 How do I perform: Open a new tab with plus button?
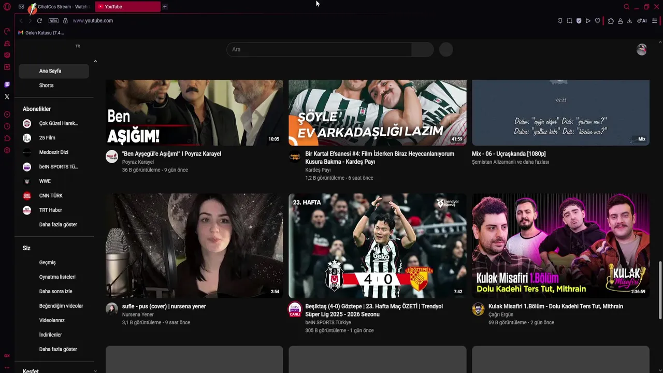pyautogui.click(x=165, y=7)
